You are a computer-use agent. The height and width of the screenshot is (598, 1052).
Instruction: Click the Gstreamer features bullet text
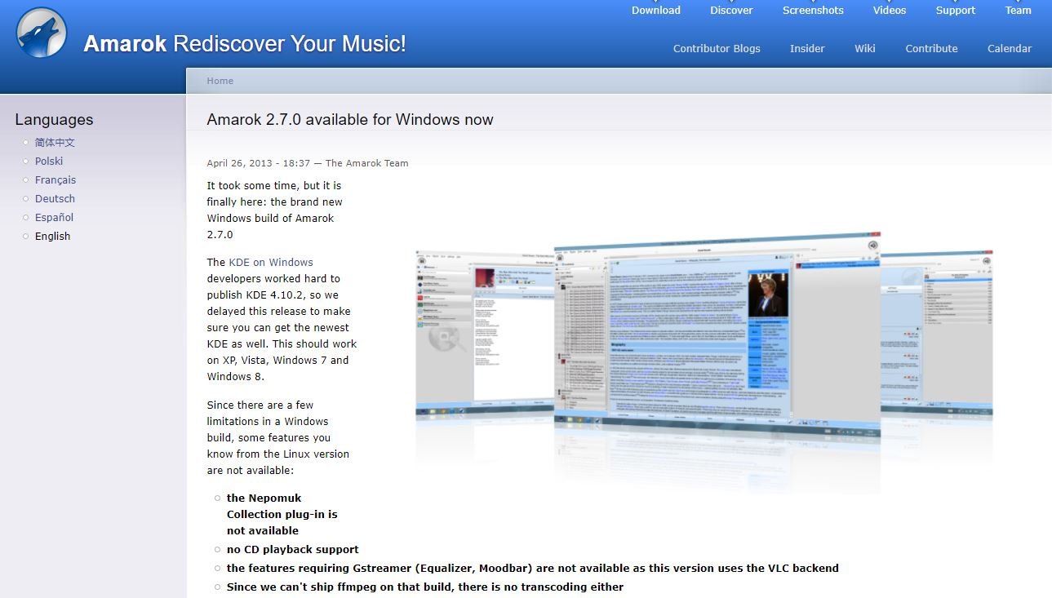coord(533,568)
